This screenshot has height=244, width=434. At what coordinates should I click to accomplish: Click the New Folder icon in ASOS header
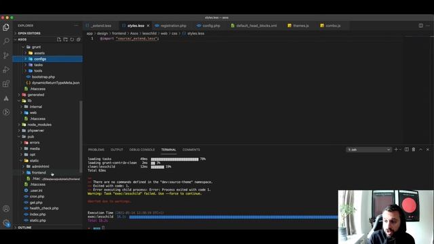pos(65,39)
